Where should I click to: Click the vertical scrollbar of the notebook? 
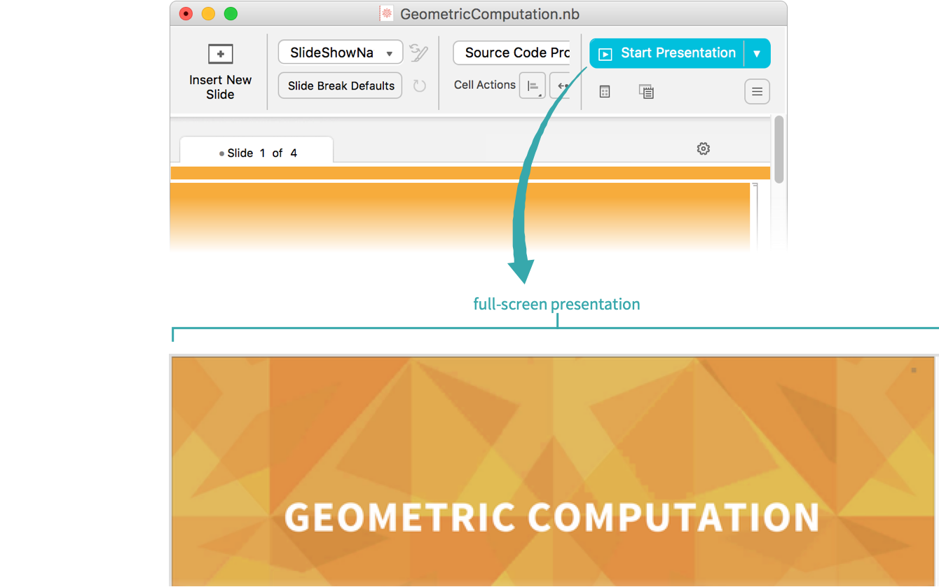(x=779, y=151)
